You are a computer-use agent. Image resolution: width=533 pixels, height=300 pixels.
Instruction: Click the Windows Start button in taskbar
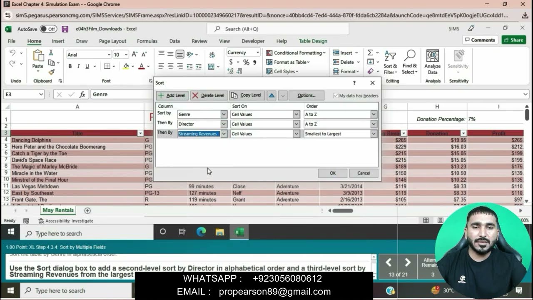[11, 232]
